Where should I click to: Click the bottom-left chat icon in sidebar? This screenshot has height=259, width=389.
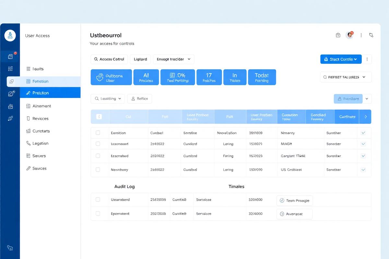(x=10, y=248)
